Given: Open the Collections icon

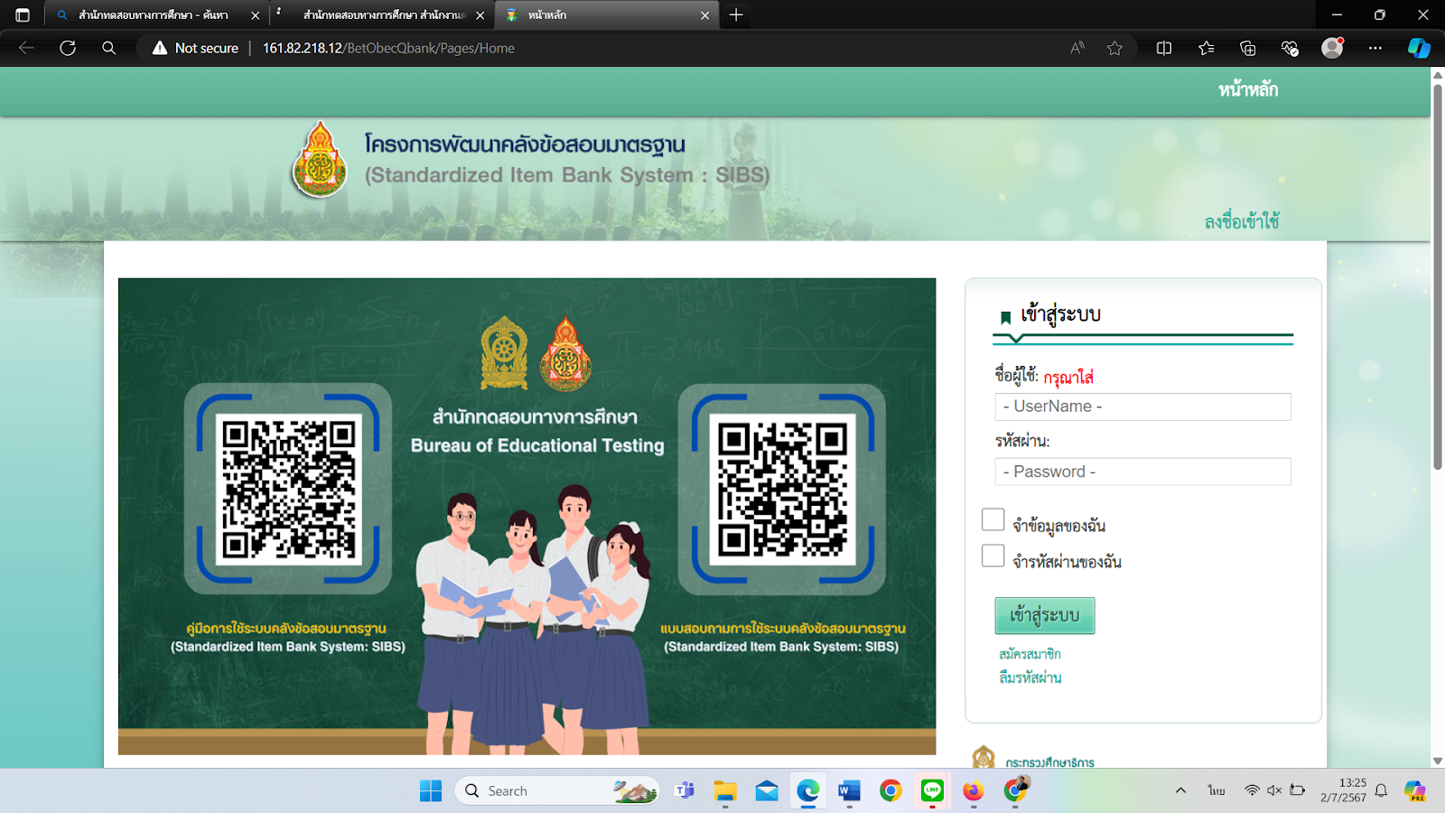Looking at the screenshot, I should tap(1248, 48).
